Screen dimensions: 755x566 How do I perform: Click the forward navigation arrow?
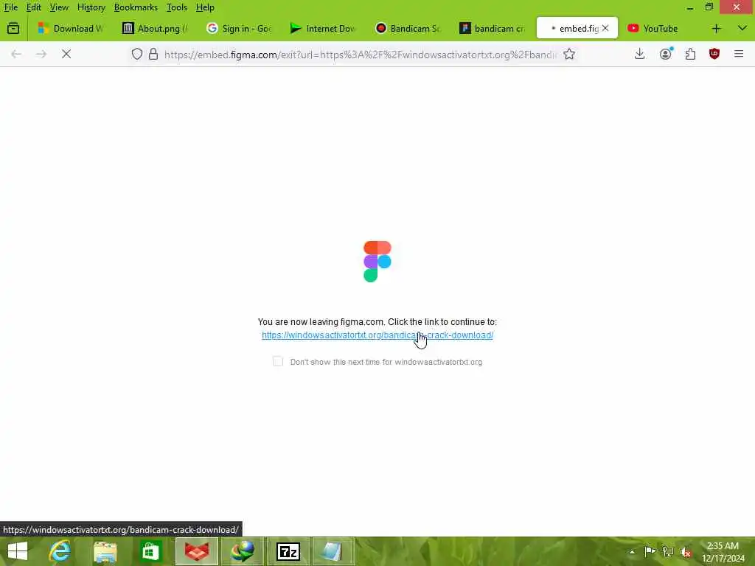pyautogui.click(x=41, y=54)
